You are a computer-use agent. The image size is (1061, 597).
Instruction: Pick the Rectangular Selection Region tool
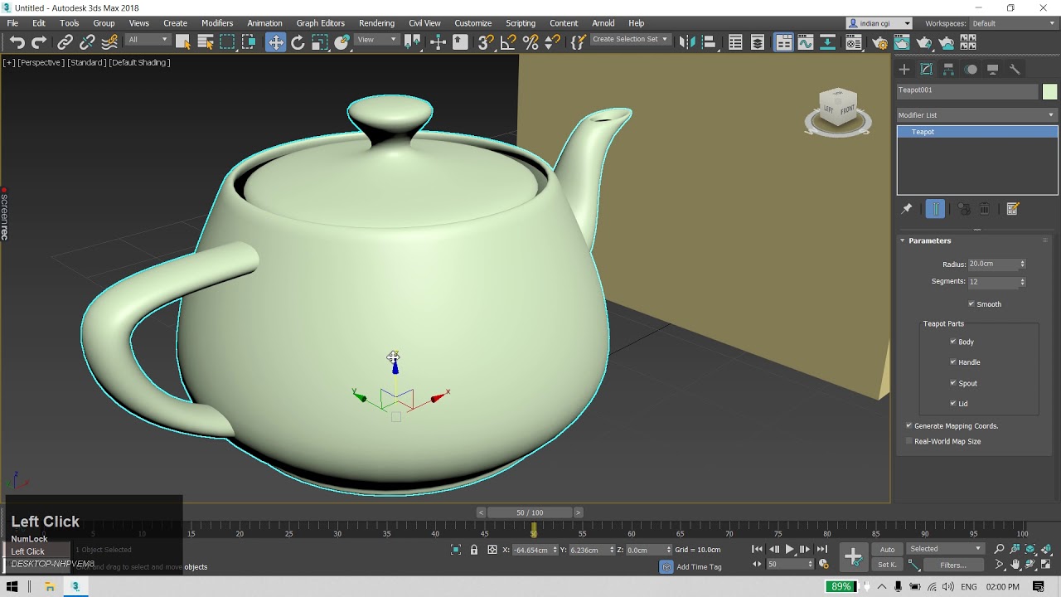[227, 42]
